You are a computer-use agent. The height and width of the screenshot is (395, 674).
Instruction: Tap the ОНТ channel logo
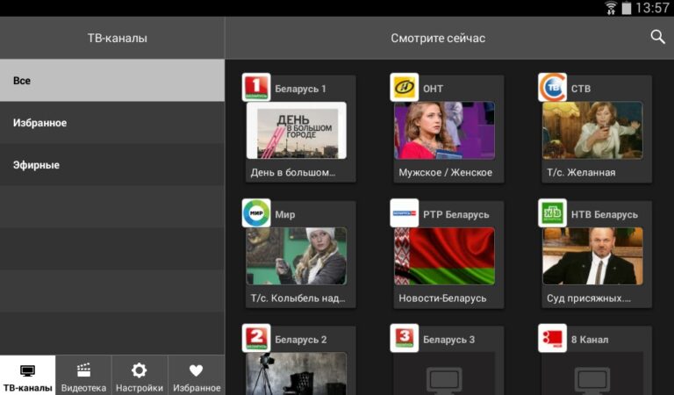pyautogui.click(x=404, y=87)
